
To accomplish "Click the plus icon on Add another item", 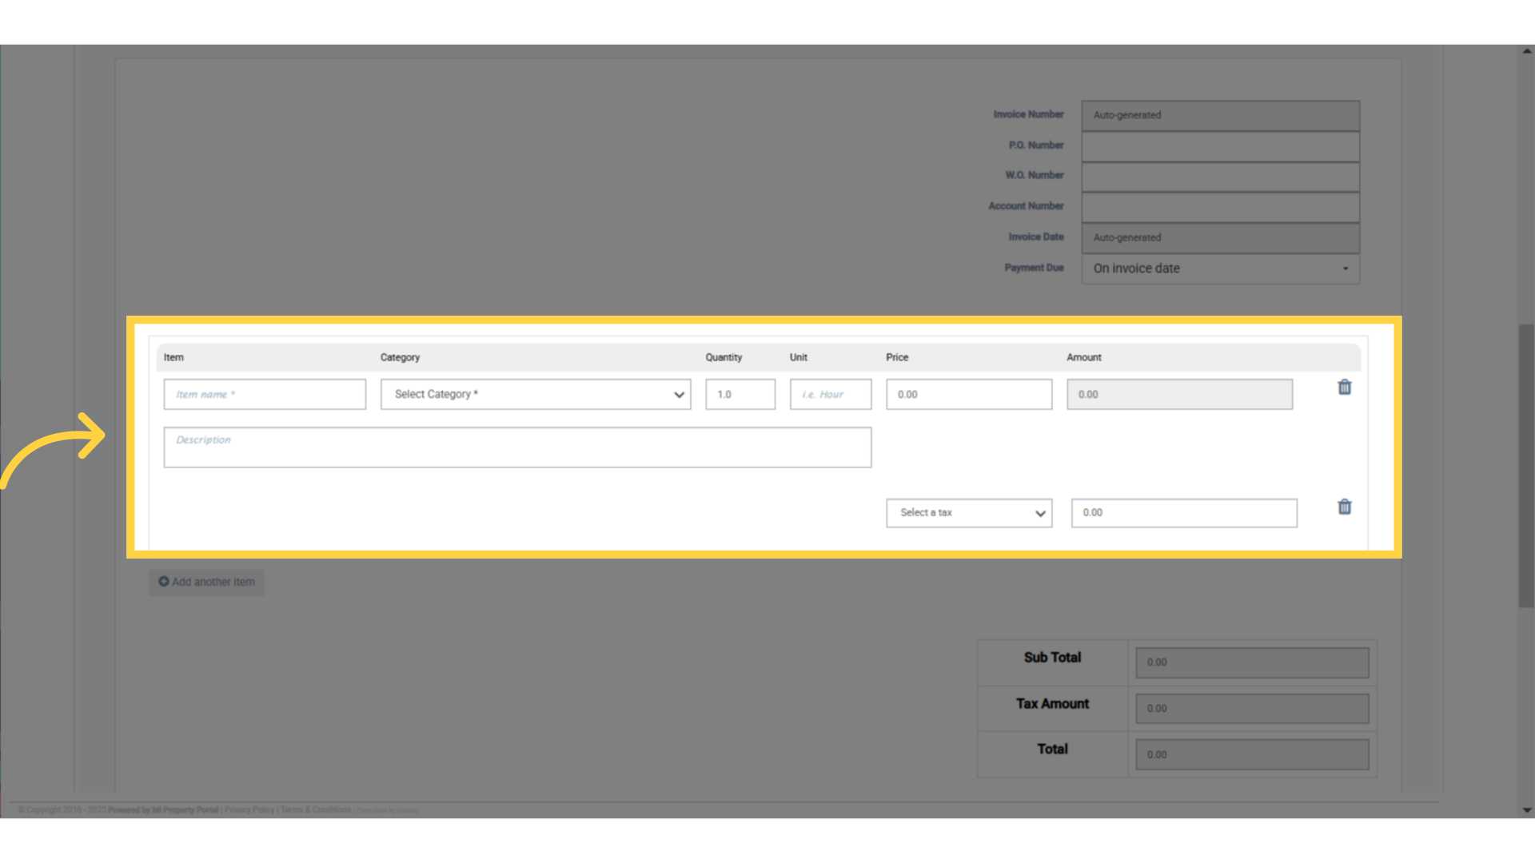I will pyautogui.click(x=164, y=582).
